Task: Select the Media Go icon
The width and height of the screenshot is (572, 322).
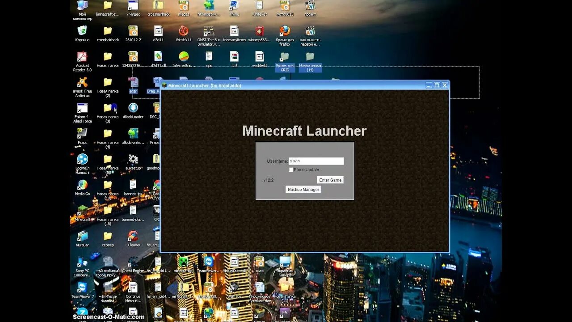Action: tap(82, 185)
